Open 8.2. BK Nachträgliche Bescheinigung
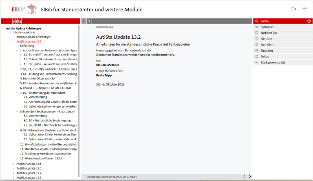 tap(47, 121)
